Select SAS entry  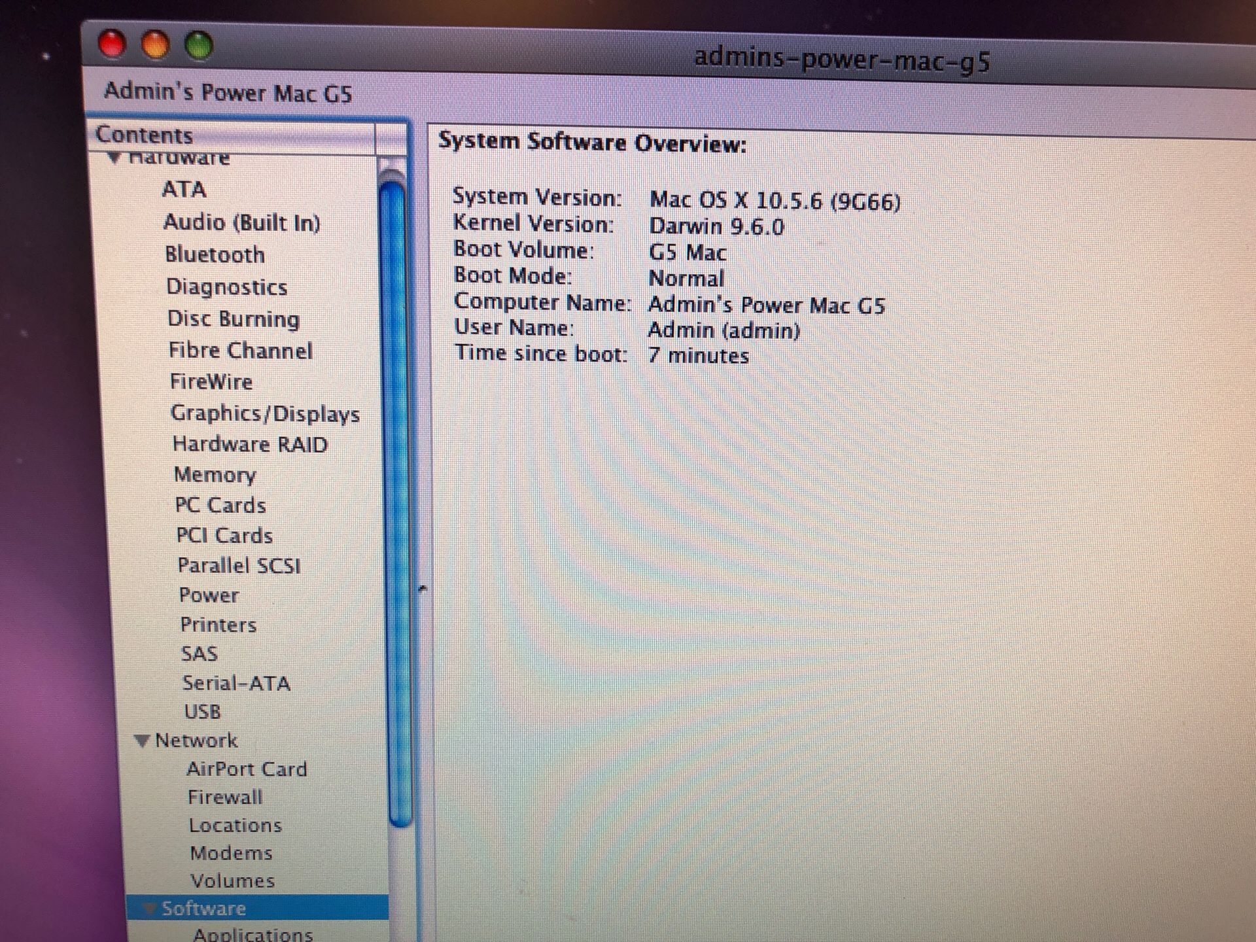[x=199, y=654]
